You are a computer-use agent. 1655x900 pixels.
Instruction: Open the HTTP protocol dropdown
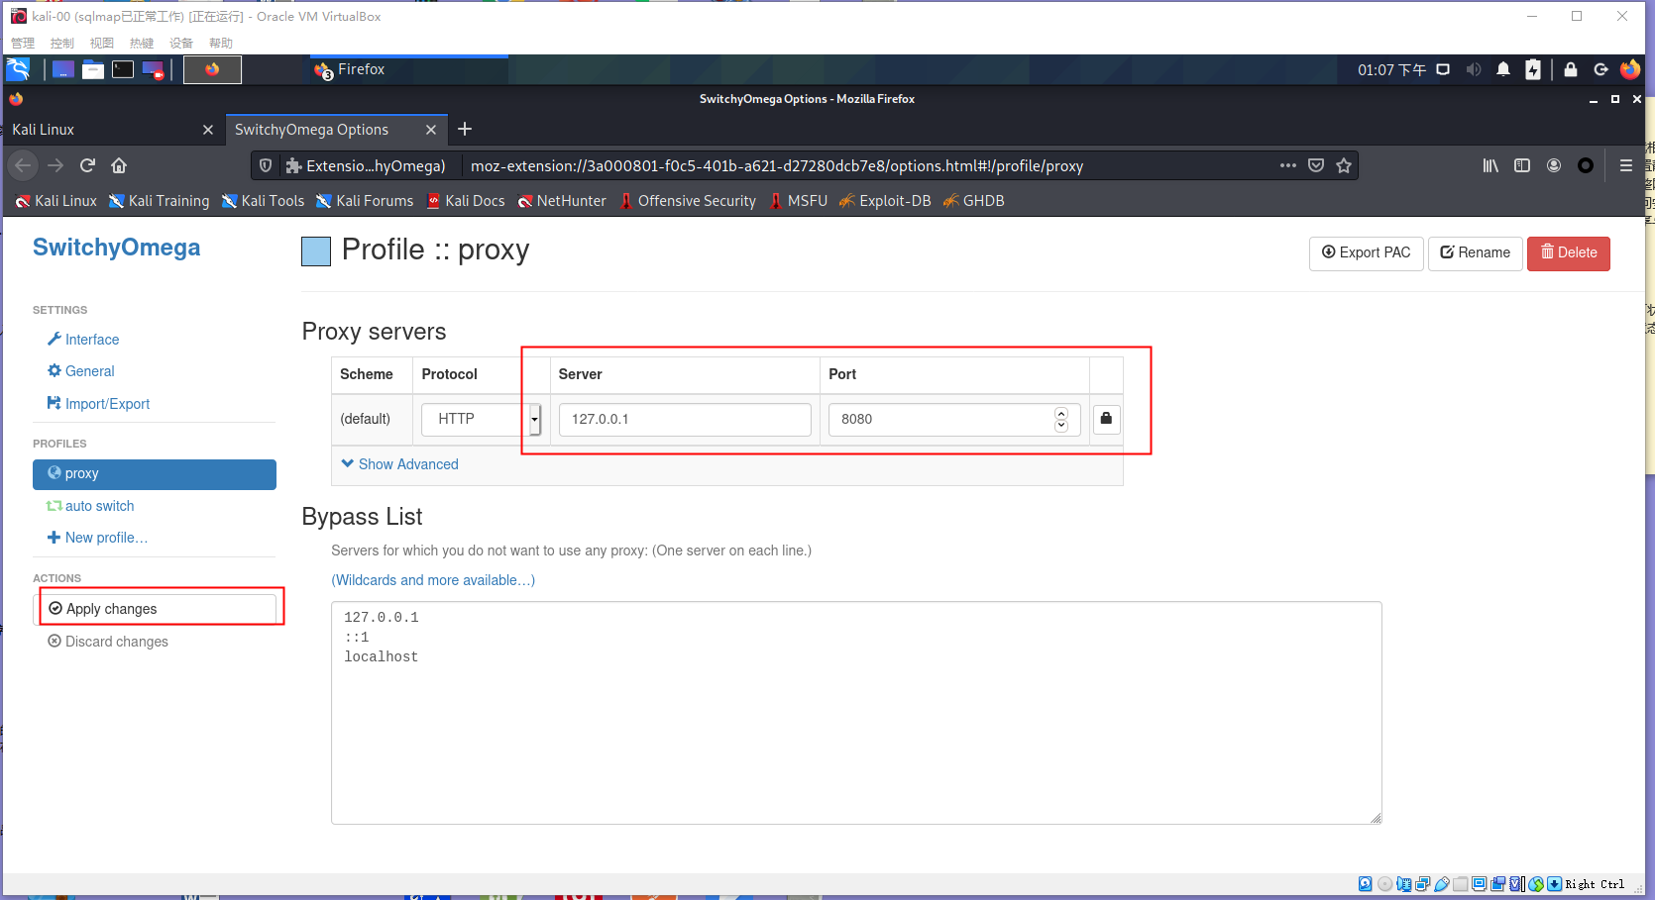482,420
